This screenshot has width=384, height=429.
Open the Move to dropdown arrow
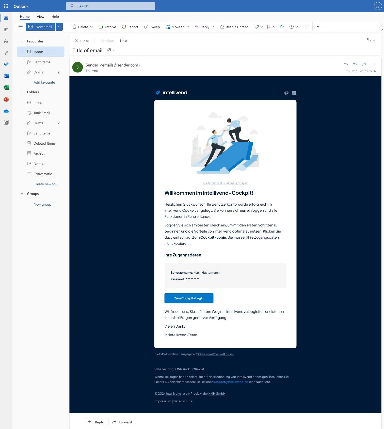pos(188,27)
